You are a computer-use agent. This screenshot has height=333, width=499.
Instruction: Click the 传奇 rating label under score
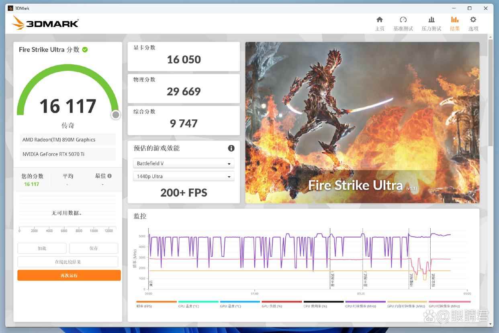[68, 125]
